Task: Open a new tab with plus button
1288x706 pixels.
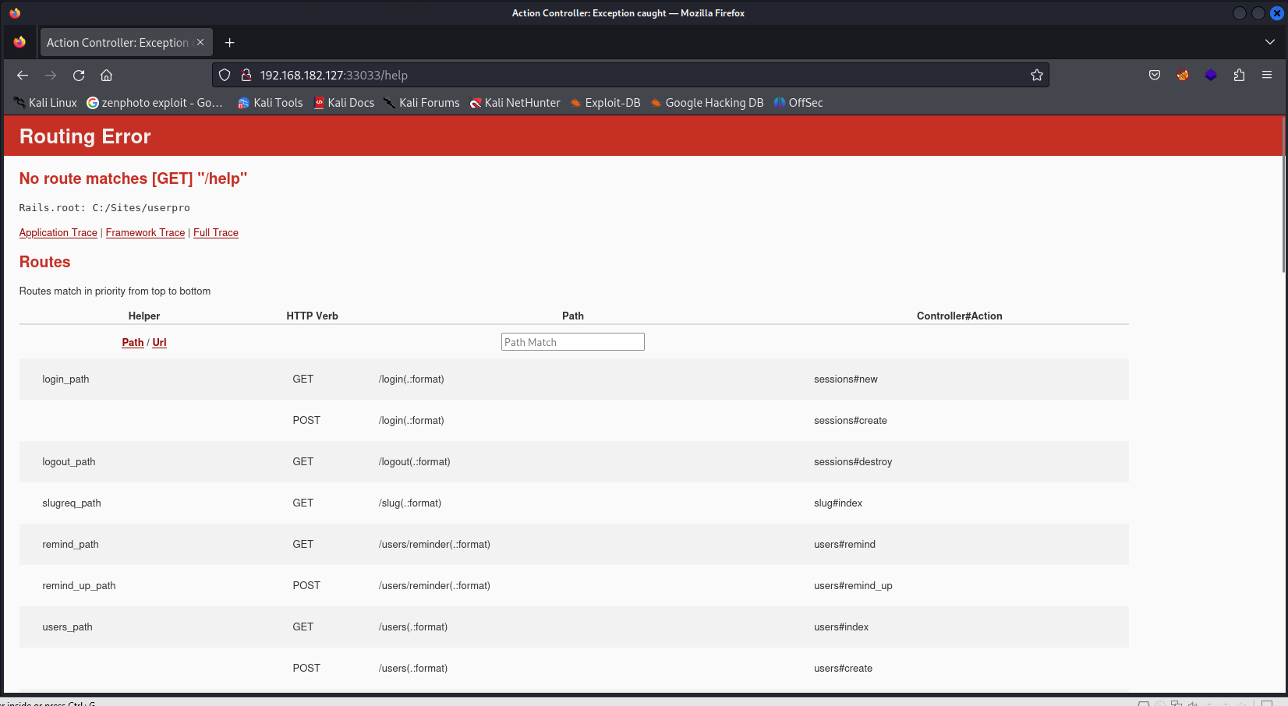Action: pos(230,43)
